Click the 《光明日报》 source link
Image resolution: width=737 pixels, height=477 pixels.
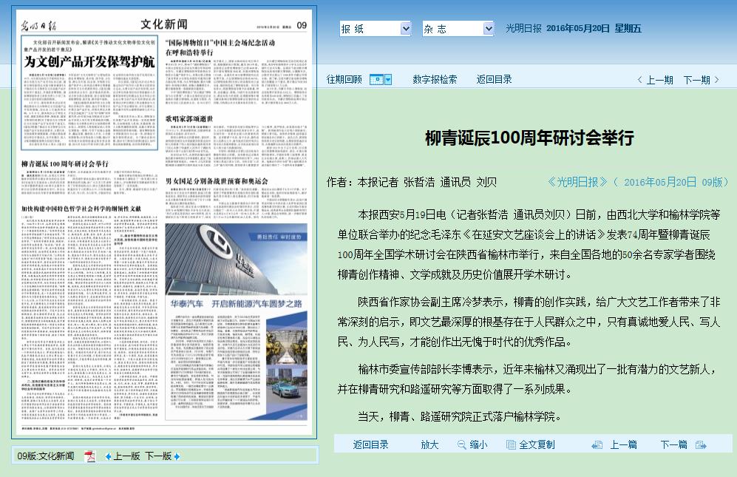pyautogui.click(x=577, y=182)
